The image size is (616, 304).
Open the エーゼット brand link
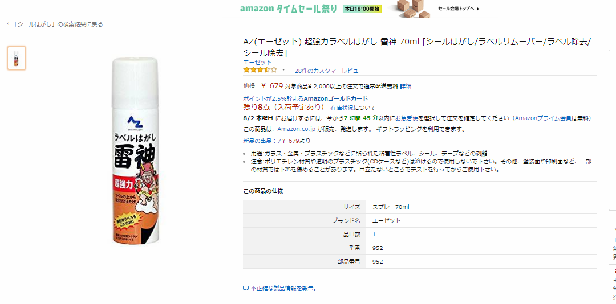(x=257, y=62)
